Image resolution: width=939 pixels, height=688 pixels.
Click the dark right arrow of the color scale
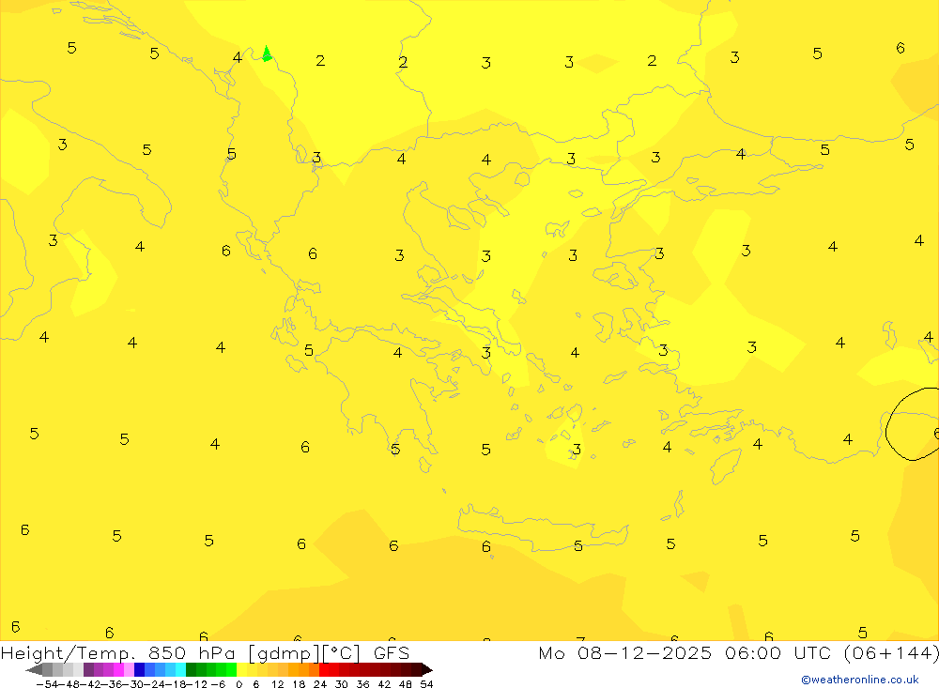[x=427, y=669]
